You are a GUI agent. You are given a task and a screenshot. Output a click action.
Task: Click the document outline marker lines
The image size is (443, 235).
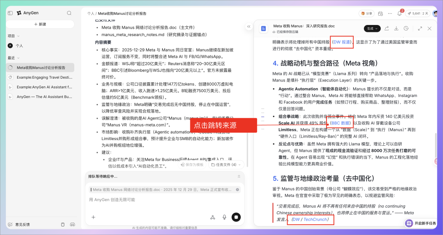coord(263,119)
